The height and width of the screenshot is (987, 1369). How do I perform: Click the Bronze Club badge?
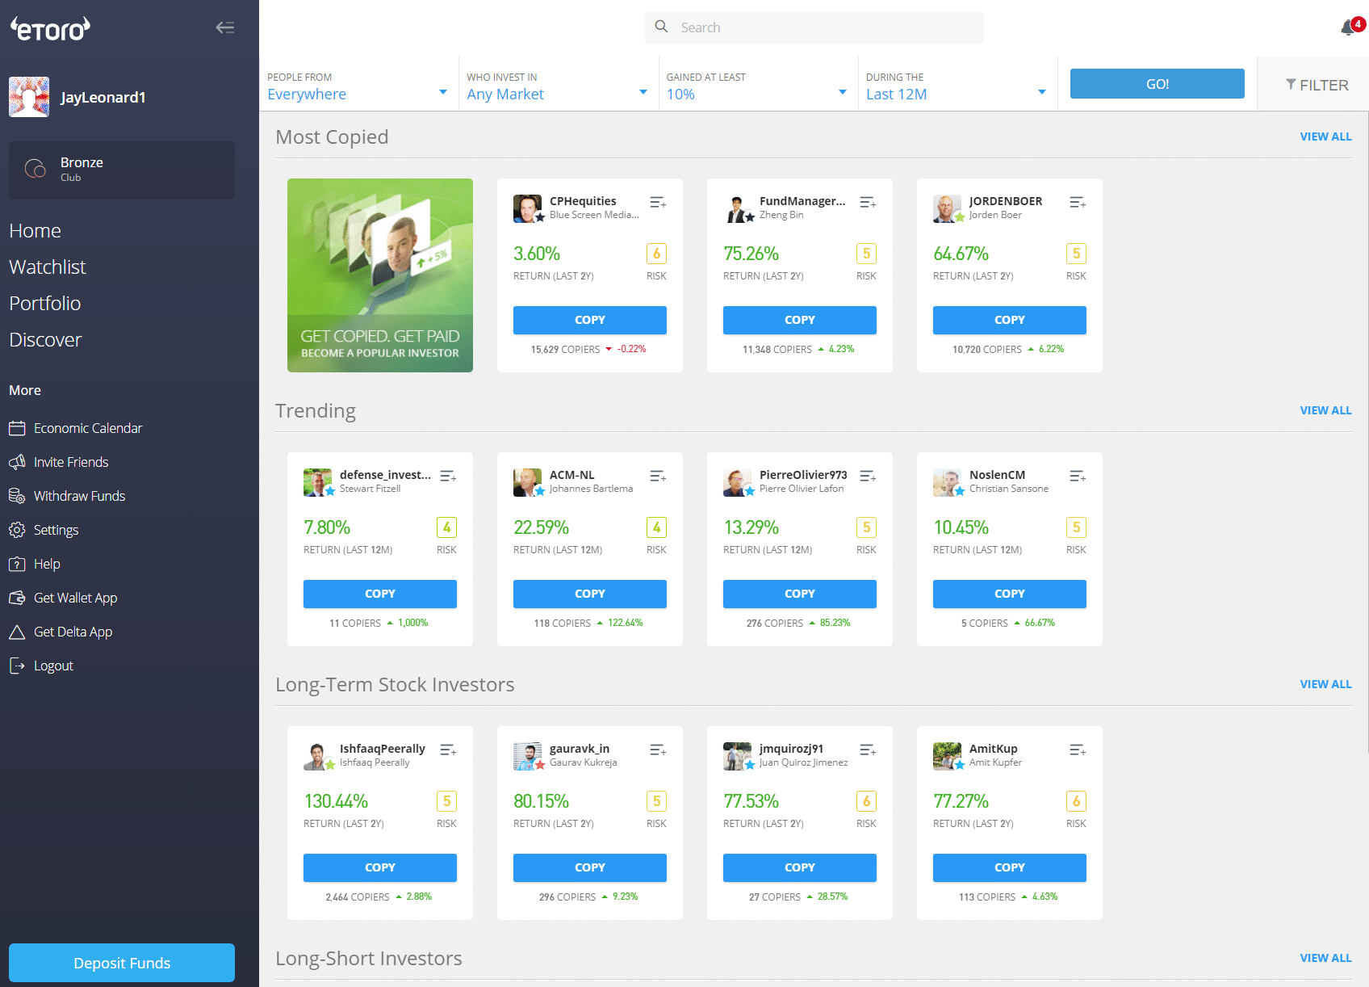point(122,170)
